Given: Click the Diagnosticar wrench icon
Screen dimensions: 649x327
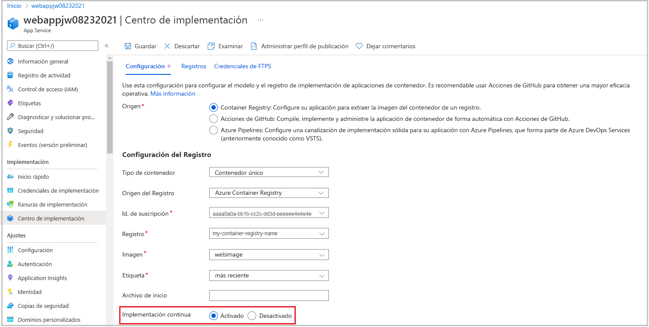Looking at the screenshot, I should [10, 117].
